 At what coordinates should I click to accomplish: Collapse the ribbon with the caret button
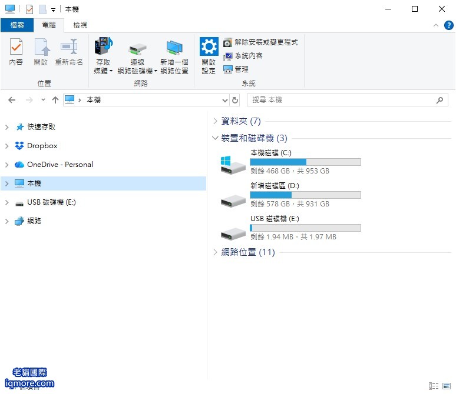(x=435, y=25)
